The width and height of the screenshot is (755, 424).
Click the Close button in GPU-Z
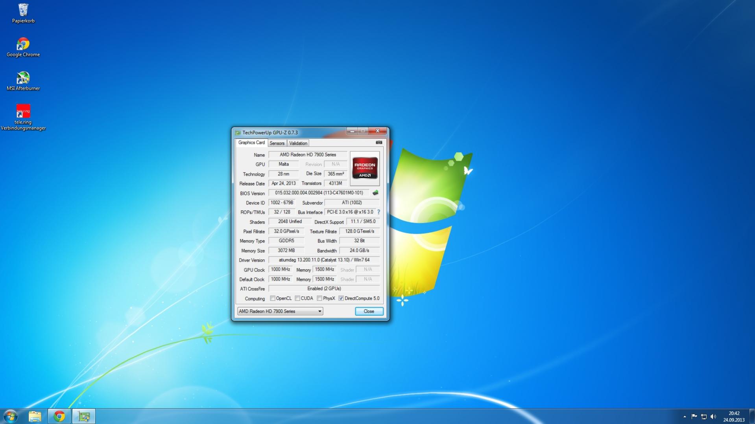(369, 311)
